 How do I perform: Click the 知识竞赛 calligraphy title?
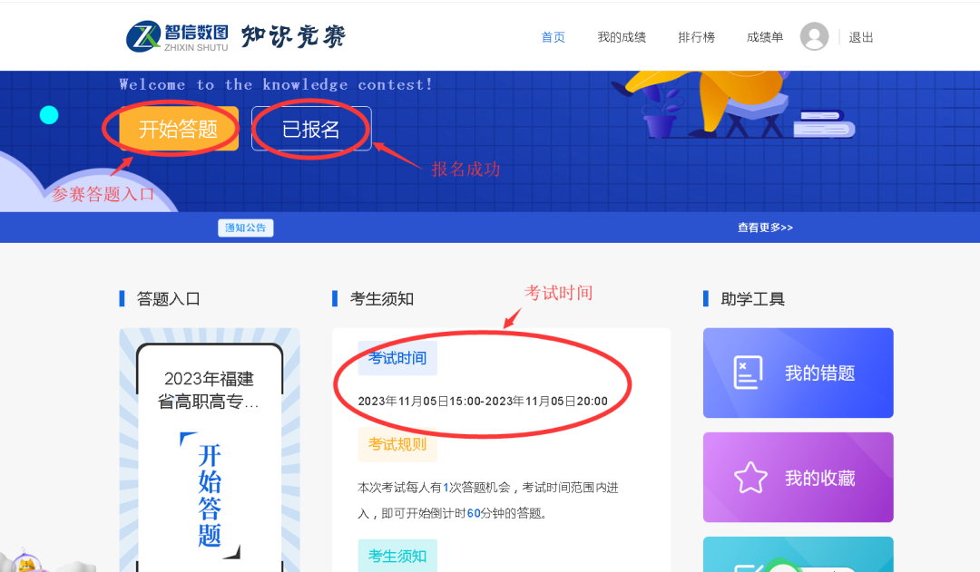click(x=293, y=36)
